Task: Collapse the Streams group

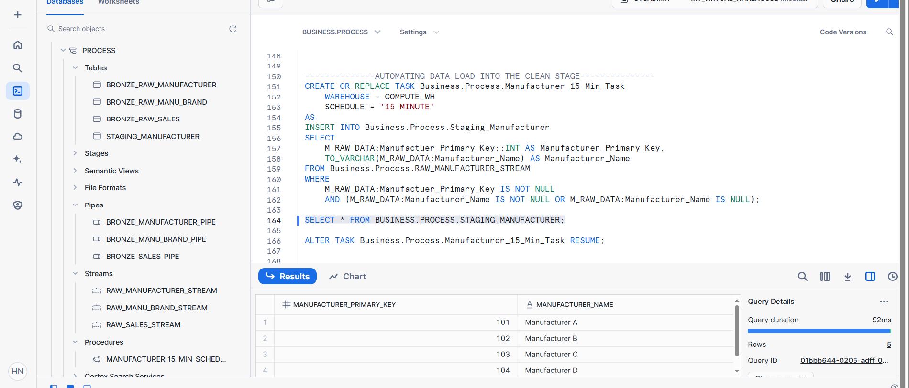Action: (75, 273)
